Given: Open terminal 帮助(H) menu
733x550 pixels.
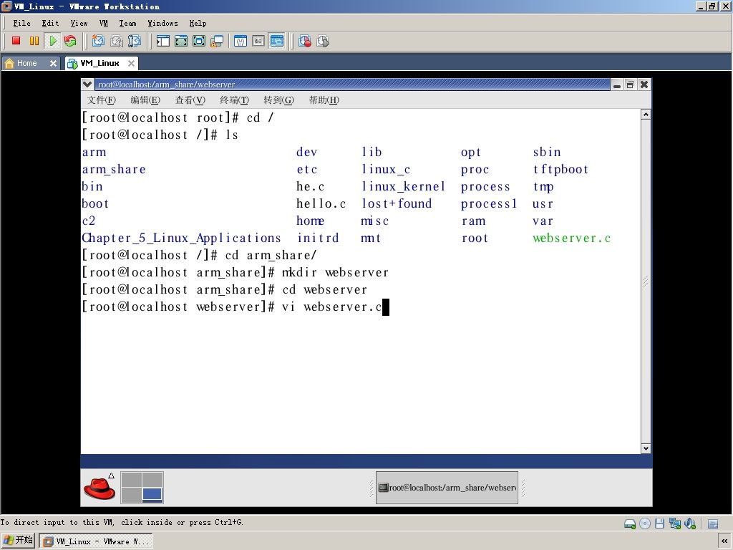Looking at the screenshot, I should pos(324,100).
